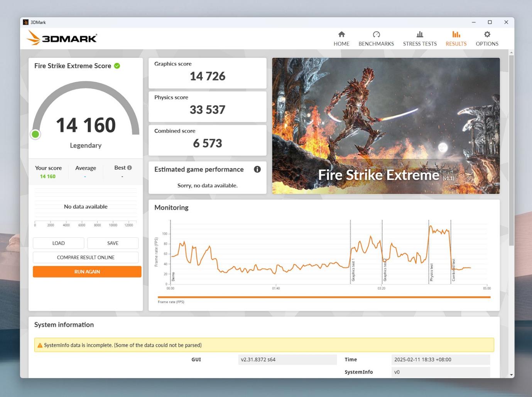Viewport: 532px width, 397px height.
Task: Click the scrollbar down arrow
Action: (x=511, y=375)
